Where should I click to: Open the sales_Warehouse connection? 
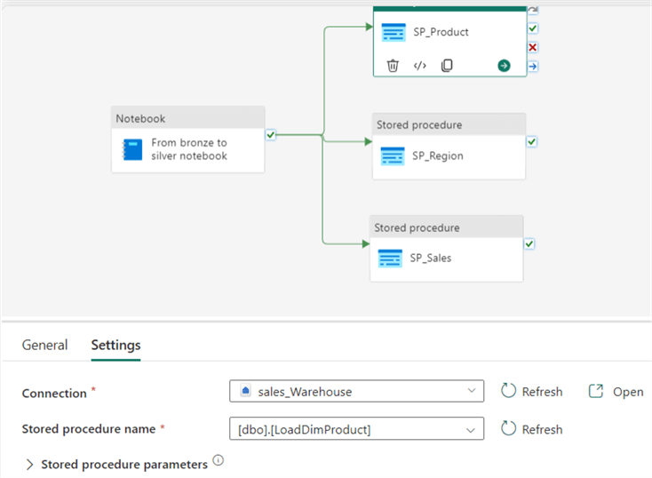(x=616, y=392)
